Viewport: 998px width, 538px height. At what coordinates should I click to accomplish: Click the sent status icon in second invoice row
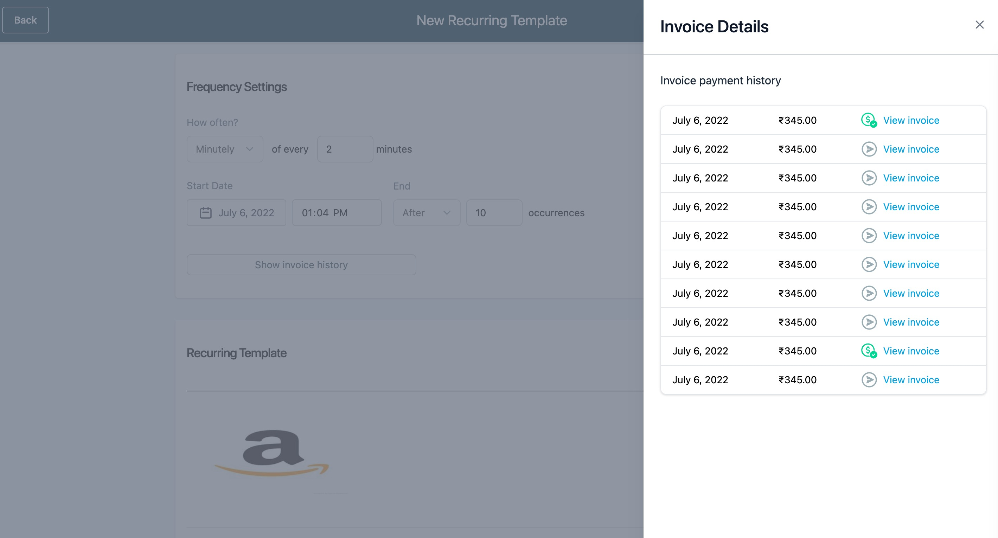(869, 149)
